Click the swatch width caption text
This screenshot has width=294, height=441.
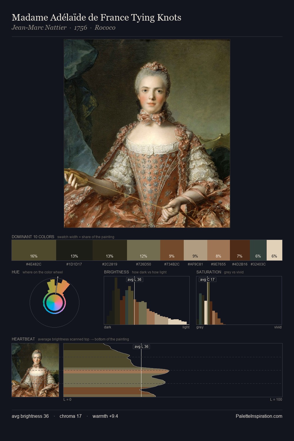tap(86, 237)
